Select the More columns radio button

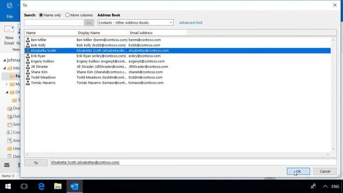68,15
